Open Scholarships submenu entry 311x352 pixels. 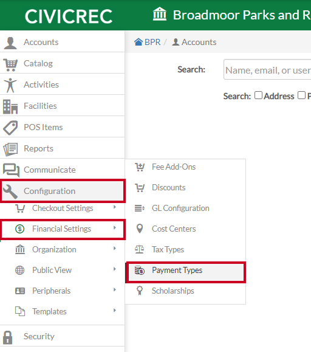click(x=185, y=291)
